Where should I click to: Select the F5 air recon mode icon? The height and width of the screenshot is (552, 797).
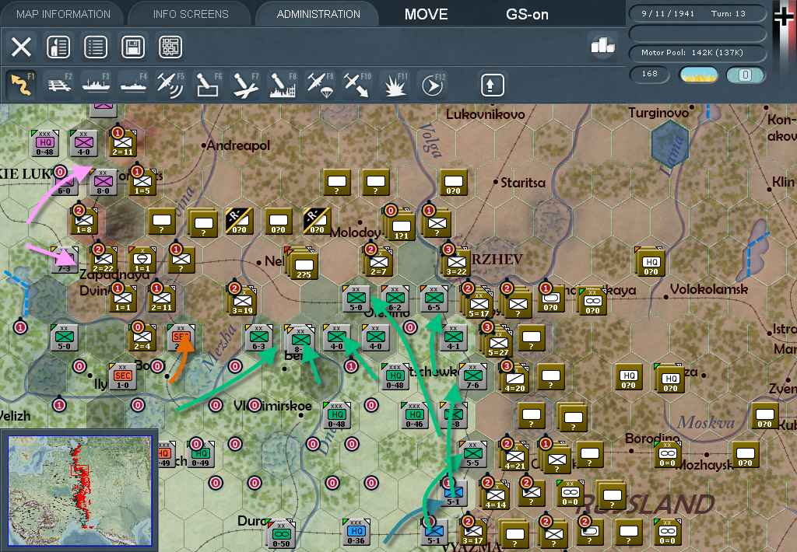[170, 85]
